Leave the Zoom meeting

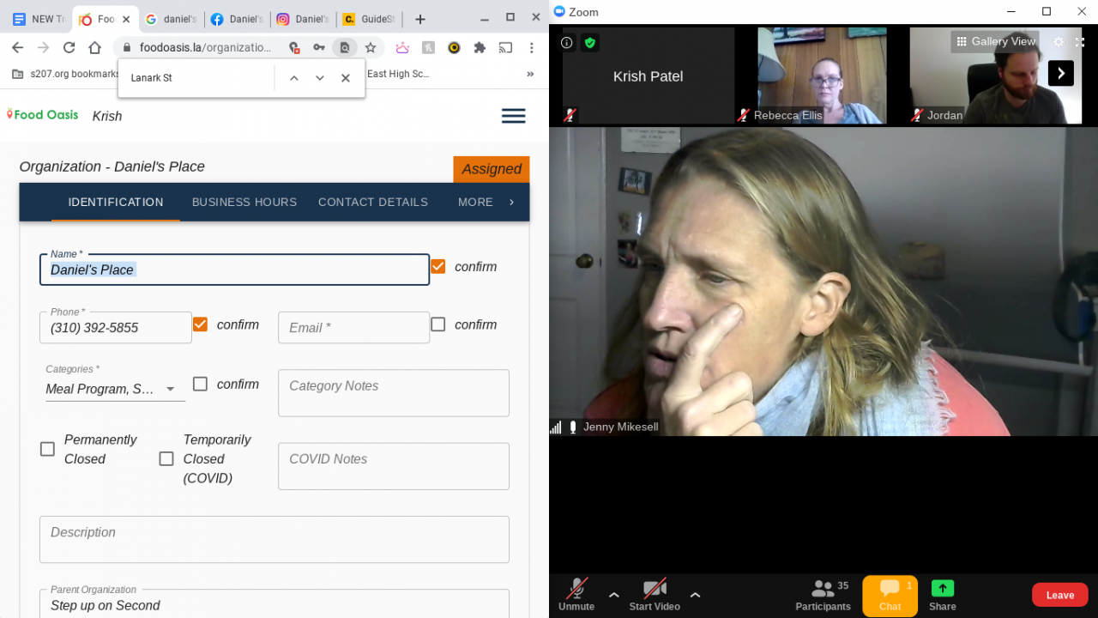1059,595
